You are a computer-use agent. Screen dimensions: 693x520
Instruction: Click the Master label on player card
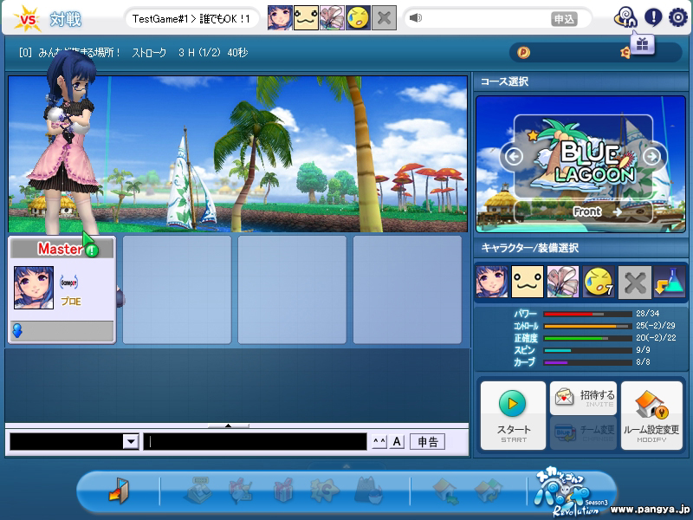coord(60,249)
